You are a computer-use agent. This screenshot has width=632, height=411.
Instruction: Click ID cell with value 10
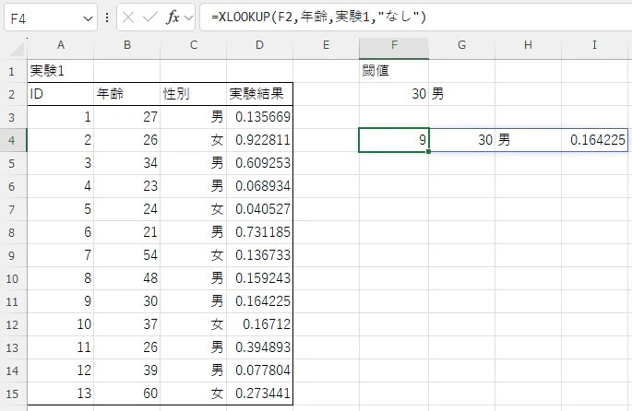tap(61, 324)
